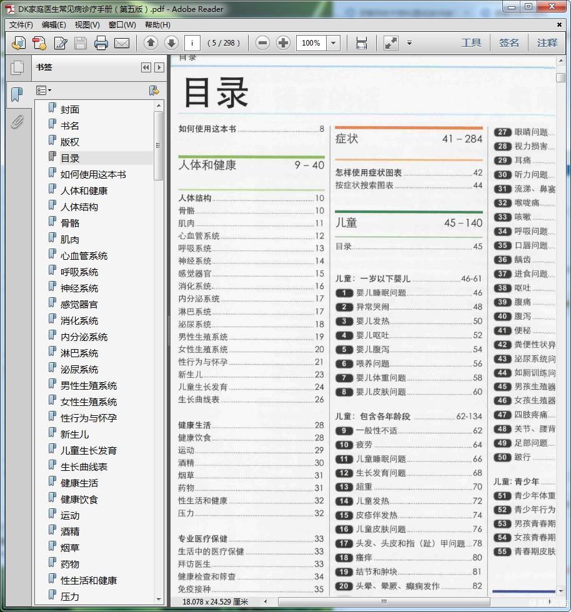
Task: Toggle full-screen read mode icon
Action: point(391,43)
